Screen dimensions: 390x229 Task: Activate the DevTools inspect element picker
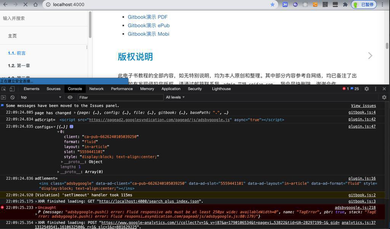click(x=4, y=89)
